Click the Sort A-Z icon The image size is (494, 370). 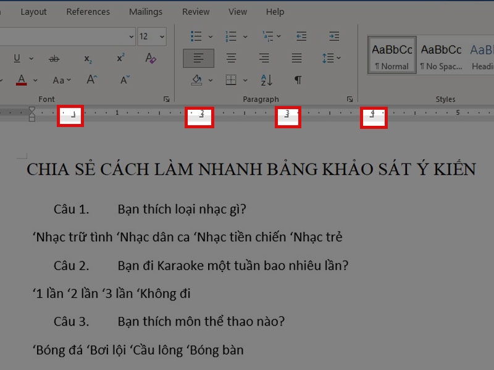point(267,80)
